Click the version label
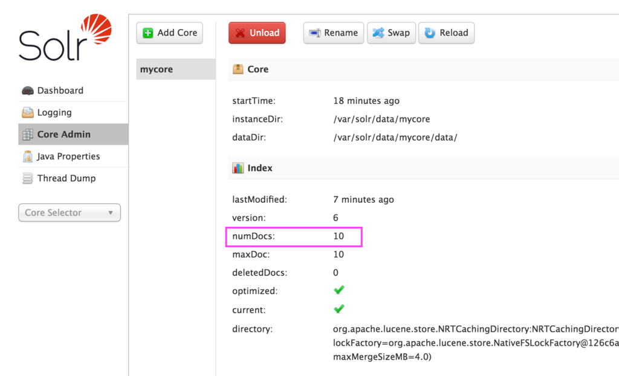Image resolution: width=619 pixels, height=376 pixels. point(248,218)
